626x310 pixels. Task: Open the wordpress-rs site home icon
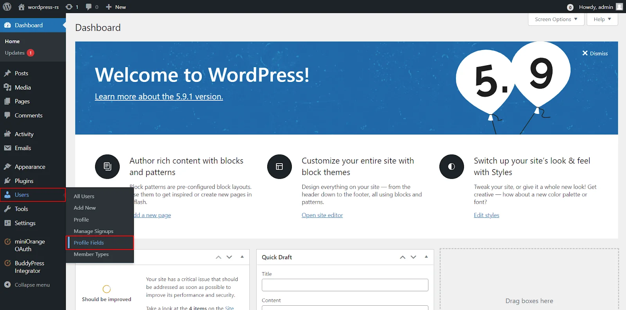point(22,7)
